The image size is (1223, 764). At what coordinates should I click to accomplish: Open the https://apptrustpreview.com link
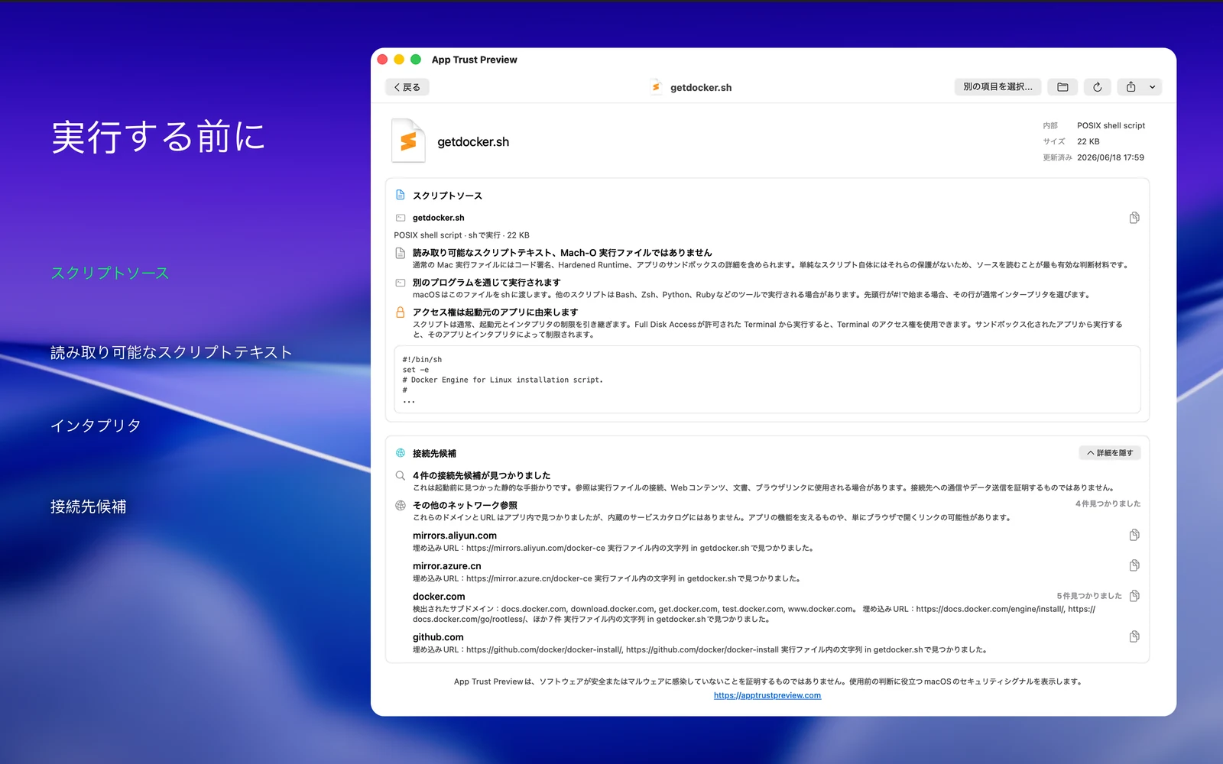[767, 695]
